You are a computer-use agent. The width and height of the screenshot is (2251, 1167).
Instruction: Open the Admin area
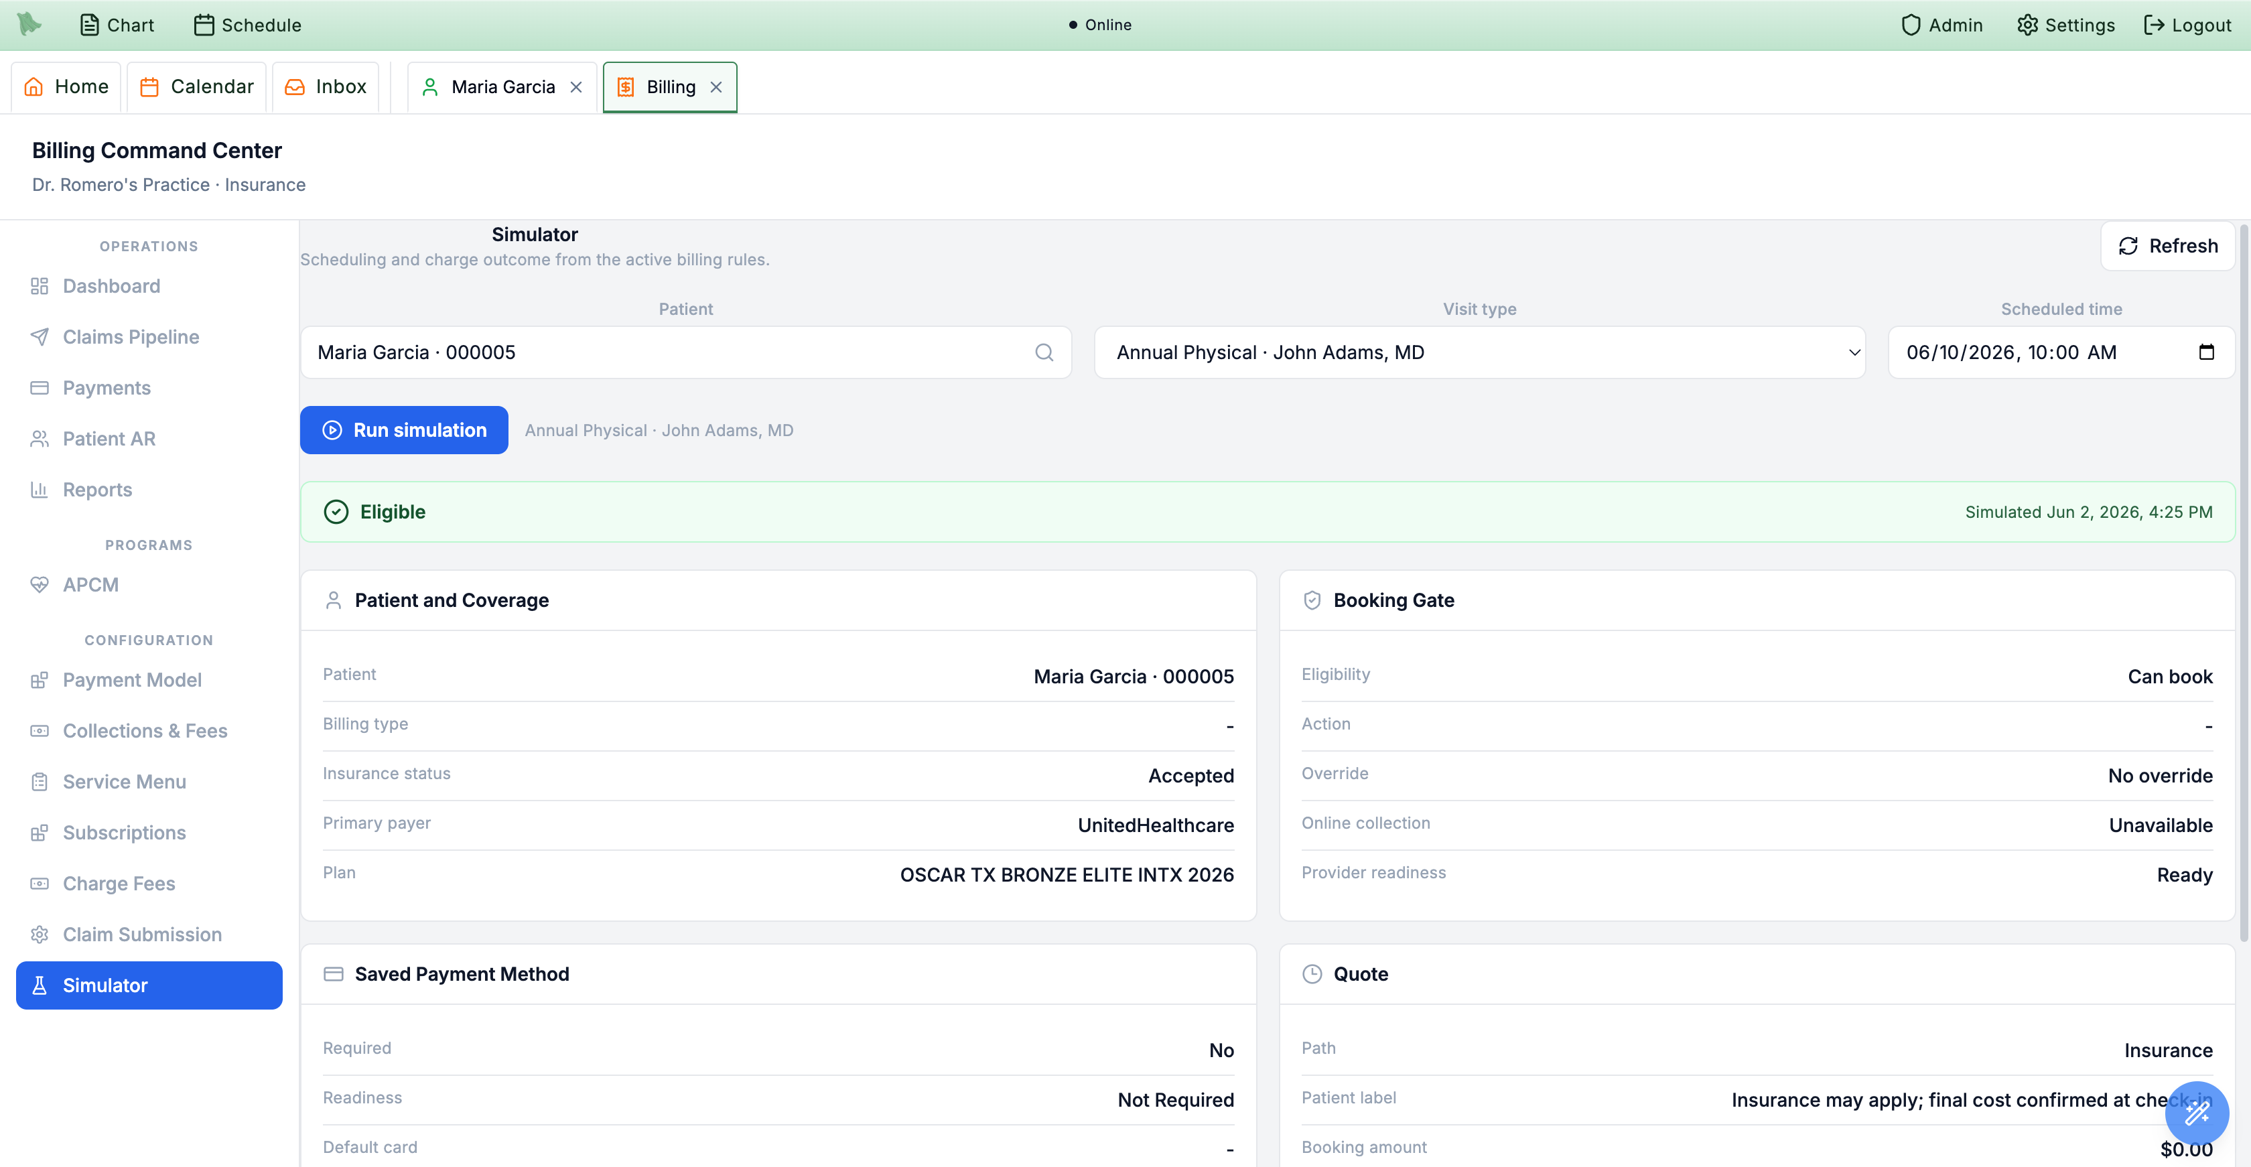[1941, 25]
